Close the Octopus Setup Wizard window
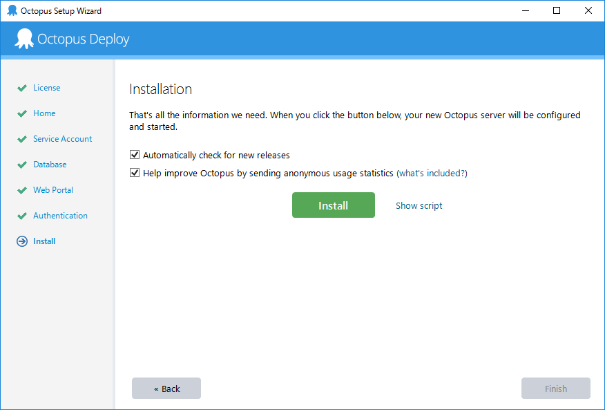605x410 pixels. (588, 10)
